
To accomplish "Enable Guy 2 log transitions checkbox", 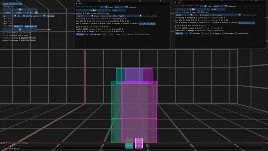I will pyautogui.click(x=235, y=33).
